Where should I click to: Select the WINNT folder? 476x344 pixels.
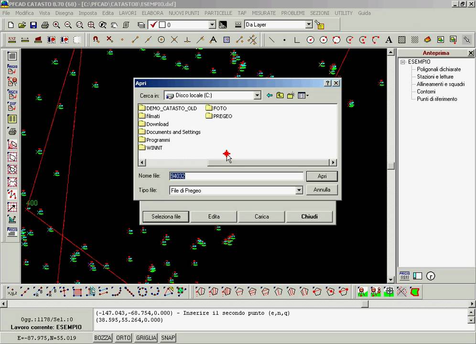click(x=151, y=148)
